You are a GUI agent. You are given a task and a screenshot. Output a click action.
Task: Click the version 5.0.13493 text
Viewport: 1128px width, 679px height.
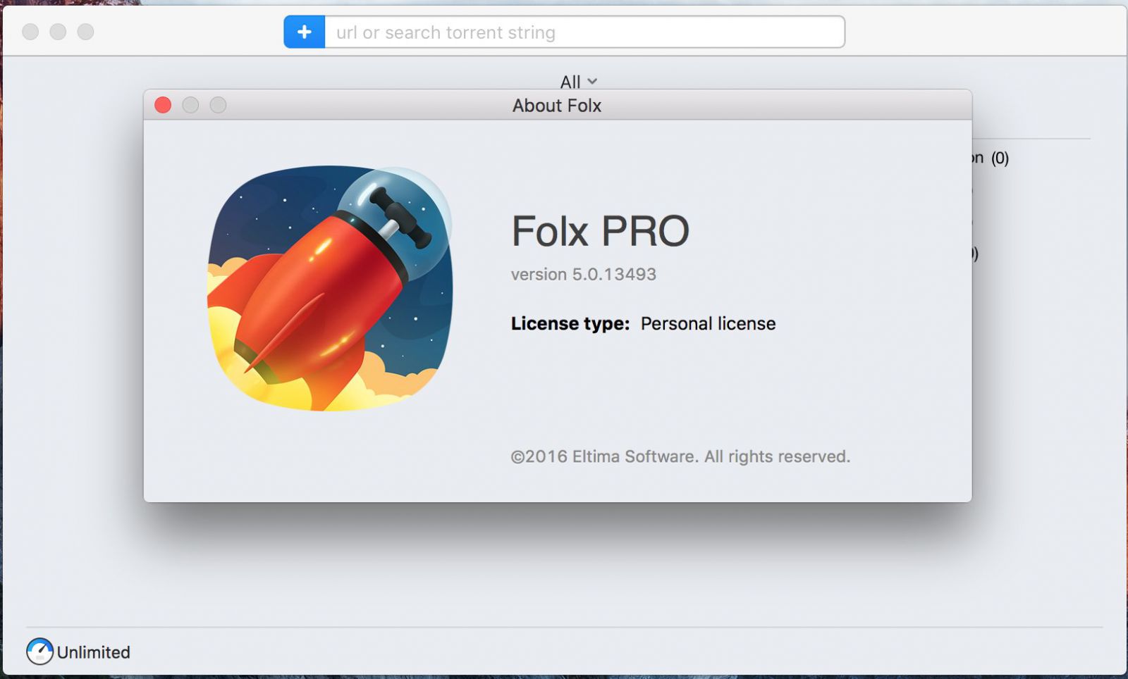[584, 274]
